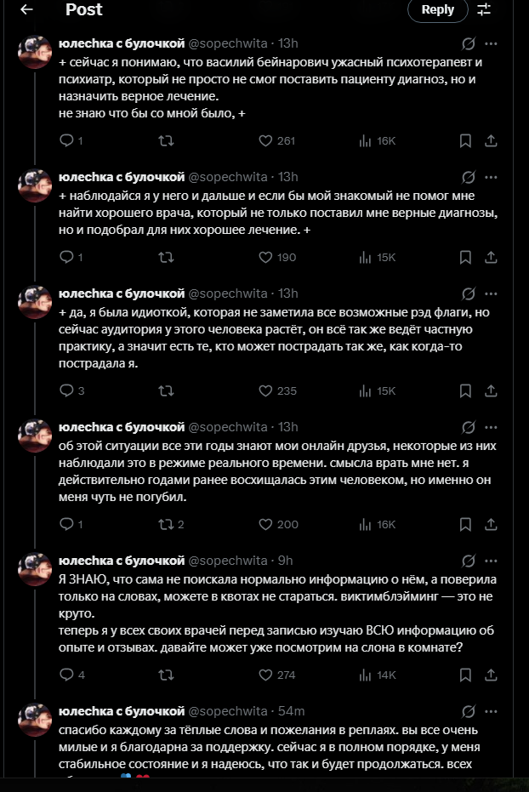The height and width of the screenshot is (792, 529).
Task: Open the reply icon showing 3 replies
Action: (x=69, y=390)
